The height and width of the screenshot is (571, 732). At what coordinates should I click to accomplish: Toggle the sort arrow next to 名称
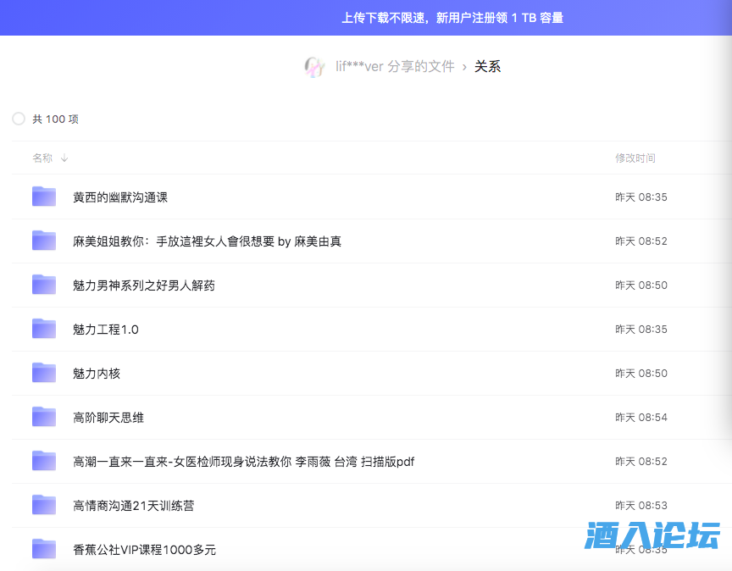coord(64,158)
